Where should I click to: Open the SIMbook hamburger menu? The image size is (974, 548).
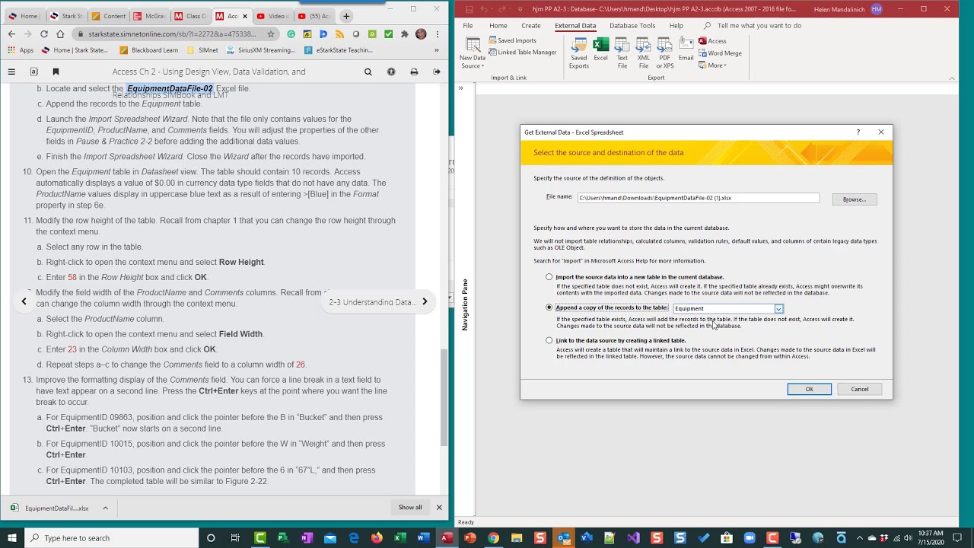pos(11,72)
